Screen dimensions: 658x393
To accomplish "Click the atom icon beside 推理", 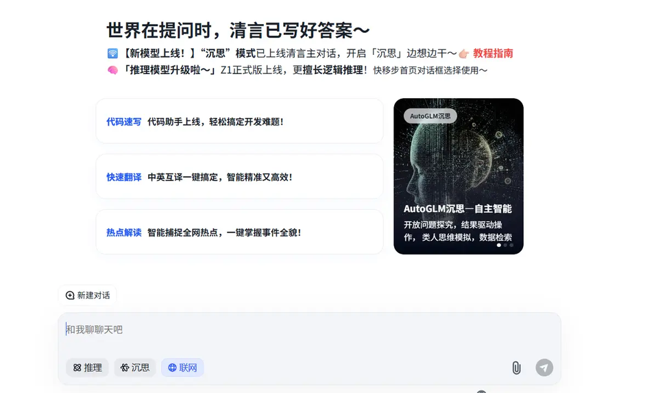I will click(x=77, y=368).
